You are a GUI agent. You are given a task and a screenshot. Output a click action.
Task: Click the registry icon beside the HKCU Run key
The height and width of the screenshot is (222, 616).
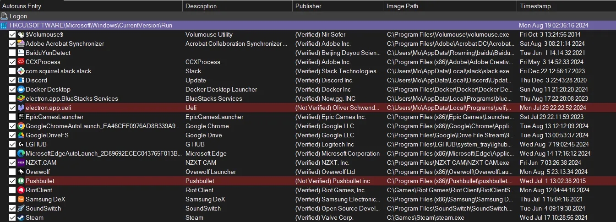pyautogui.click(x=4, y=25)
